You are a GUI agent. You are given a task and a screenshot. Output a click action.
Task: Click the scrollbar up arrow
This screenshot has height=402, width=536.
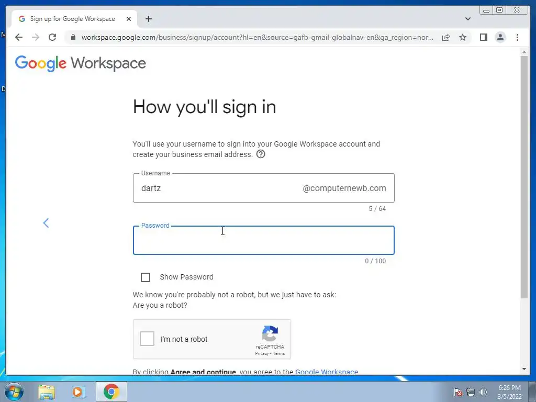524,52
